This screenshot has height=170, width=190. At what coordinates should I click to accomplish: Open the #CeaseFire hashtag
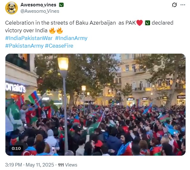[x=59, y=46]
